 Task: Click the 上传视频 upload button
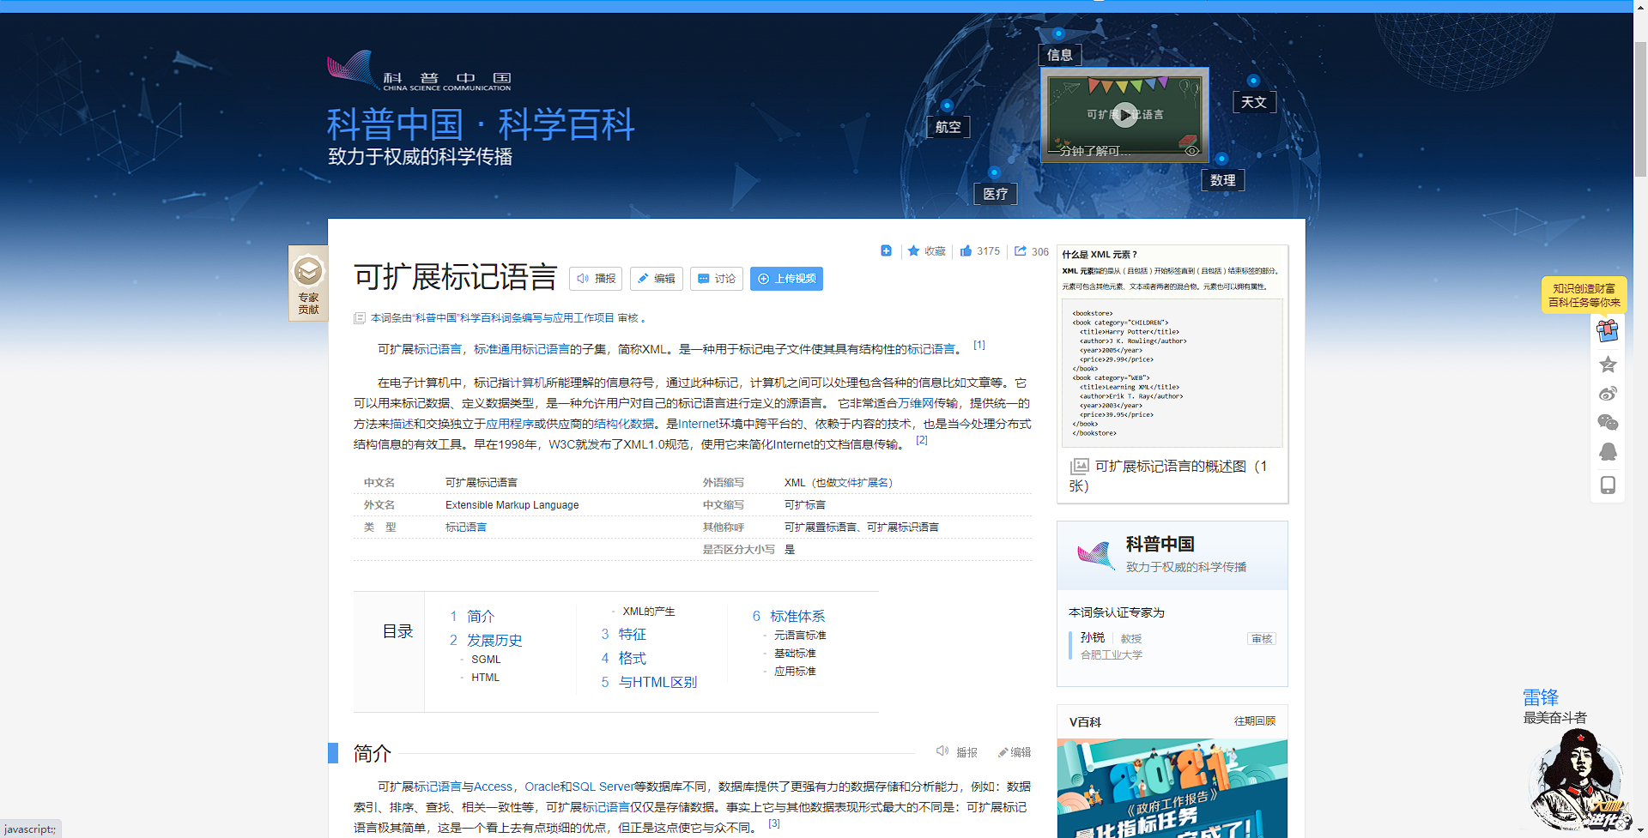(785, 278)
